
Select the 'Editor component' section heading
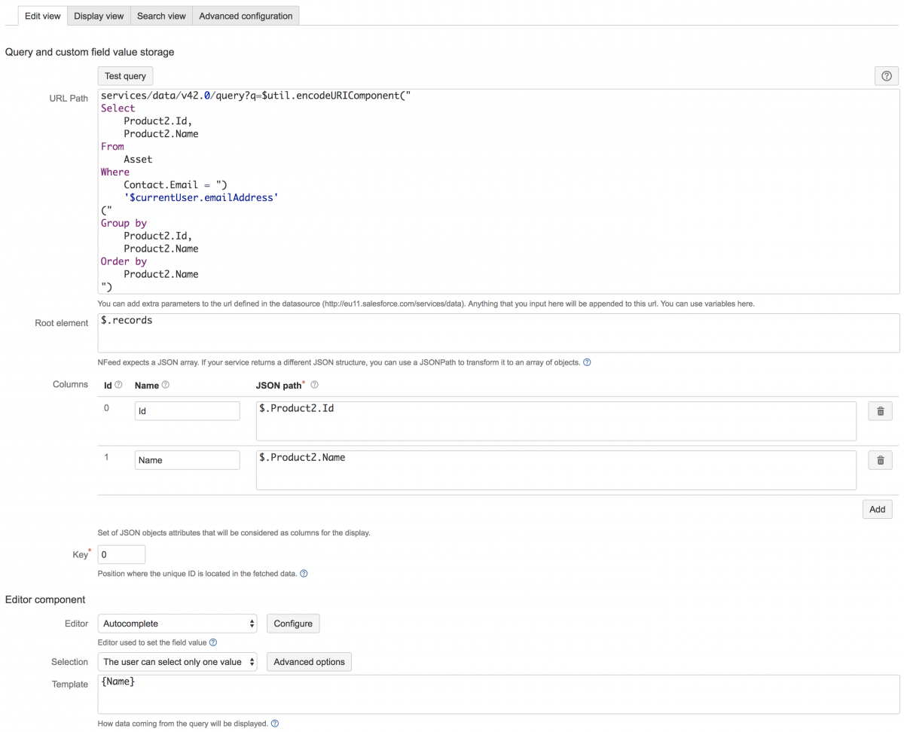click(45, 599)
